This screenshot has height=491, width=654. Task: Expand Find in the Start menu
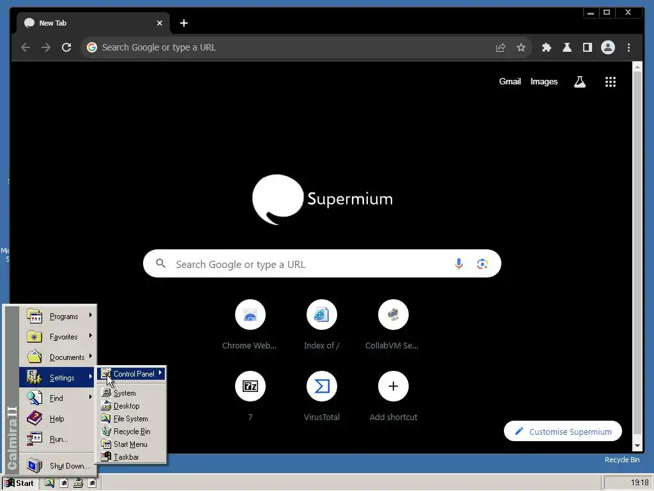[x=57, y=398]
